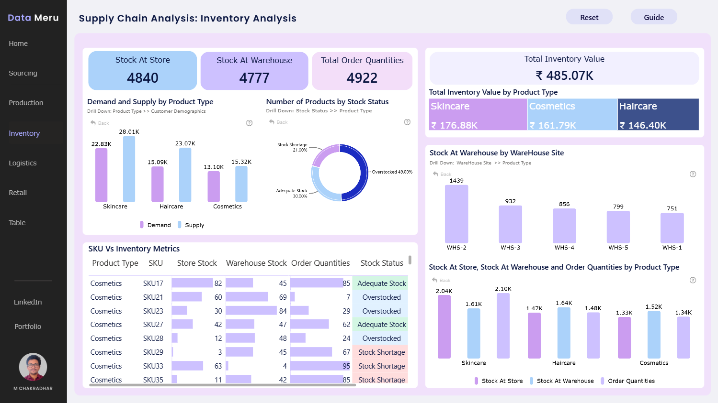Open the LinkedIn link
The image size is (718, 403).
[x=28, y=302]
